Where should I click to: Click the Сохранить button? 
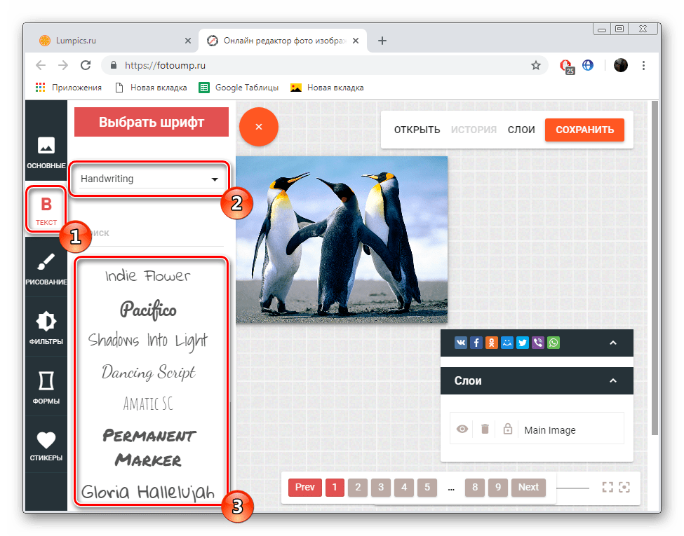point(584,130)
